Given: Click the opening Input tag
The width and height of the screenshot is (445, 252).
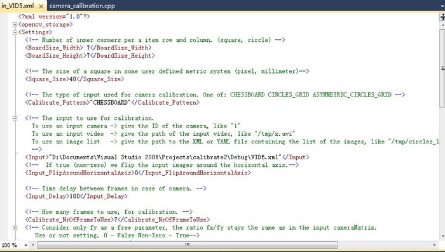Looking at the screenshot, I should point(37,157).
